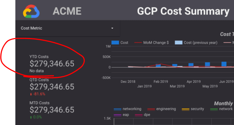
Task: Select the YTD Costs value $279,346.65
Action: [52, 63]
